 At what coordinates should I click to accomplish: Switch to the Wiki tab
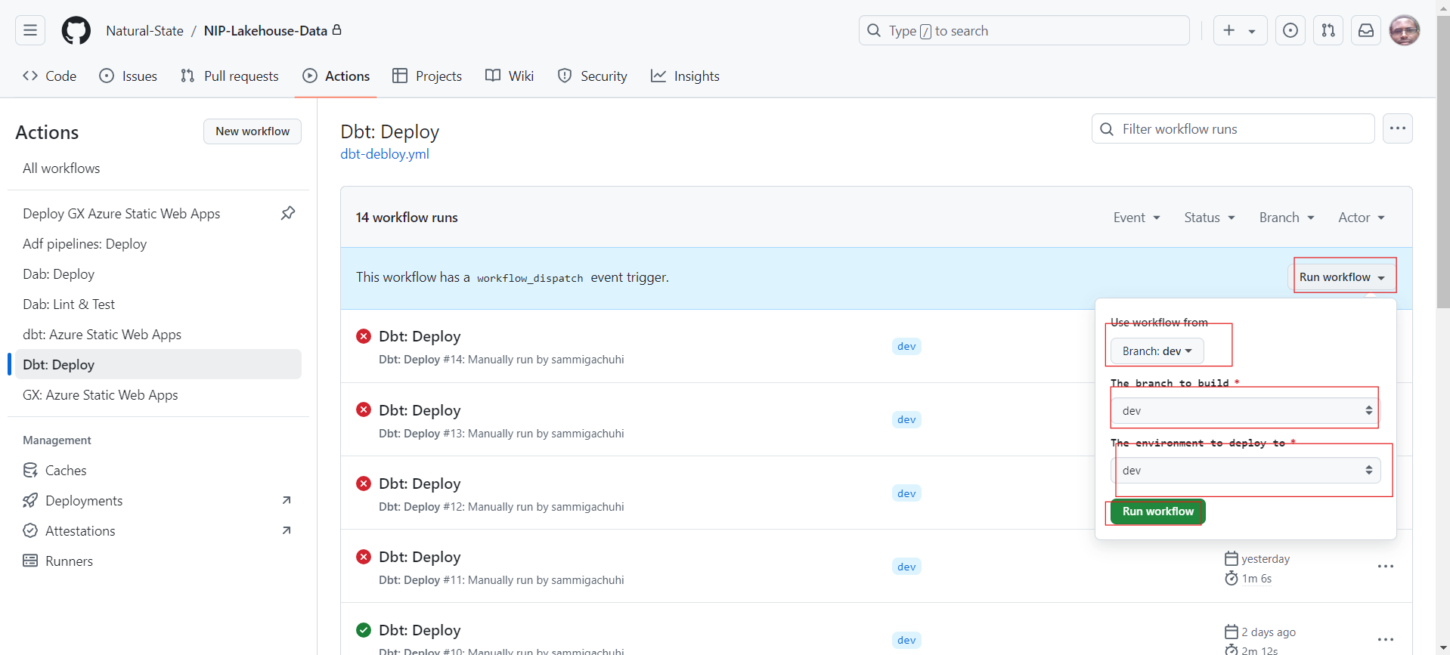click(x=510, y=76)
